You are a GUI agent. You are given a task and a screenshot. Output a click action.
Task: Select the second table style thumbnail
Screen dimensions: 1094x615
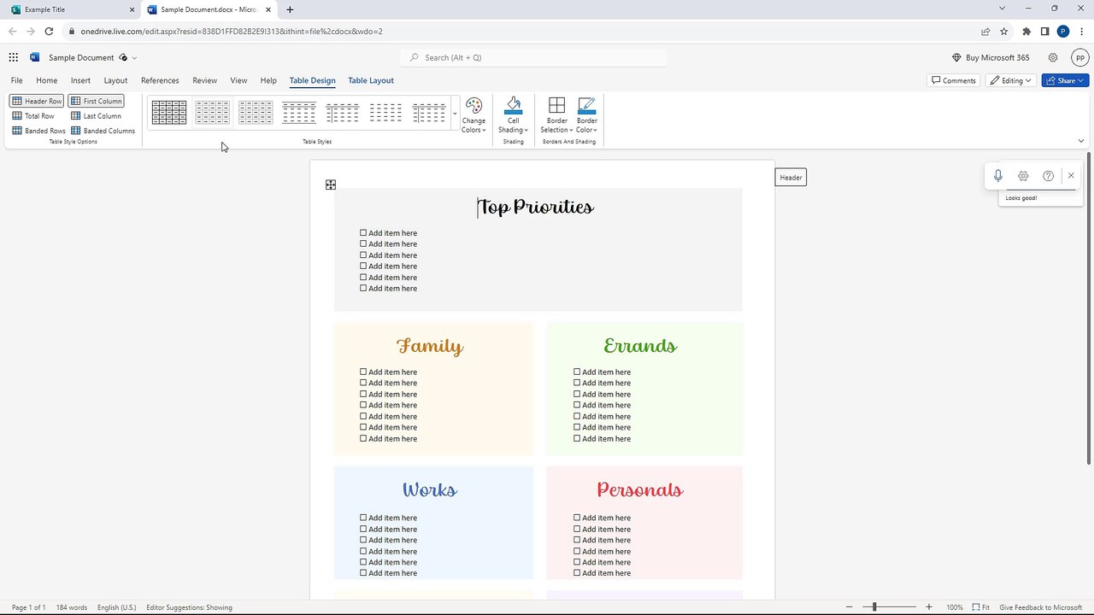click(212, 112)
